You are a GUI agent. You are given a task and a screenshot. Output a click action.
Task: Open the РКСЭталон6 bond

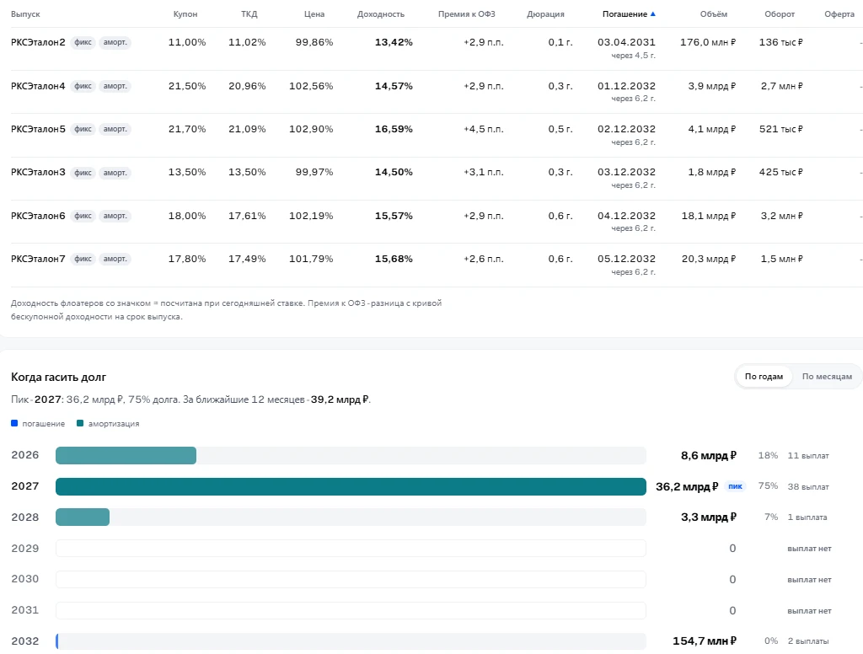[x=38, y=216]
